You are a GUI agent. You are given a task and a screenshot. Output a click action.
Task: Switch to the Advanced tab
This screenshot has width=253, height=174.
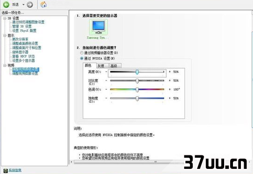(115, 66)
